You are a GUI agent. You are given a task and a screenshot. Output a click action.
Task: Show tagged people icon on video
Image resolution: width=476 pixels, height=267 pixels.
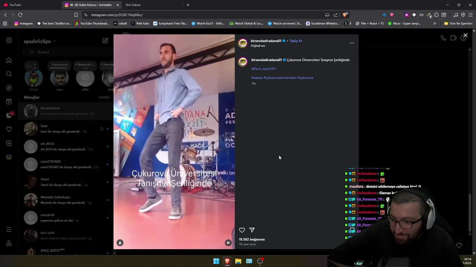click(120, 243)
